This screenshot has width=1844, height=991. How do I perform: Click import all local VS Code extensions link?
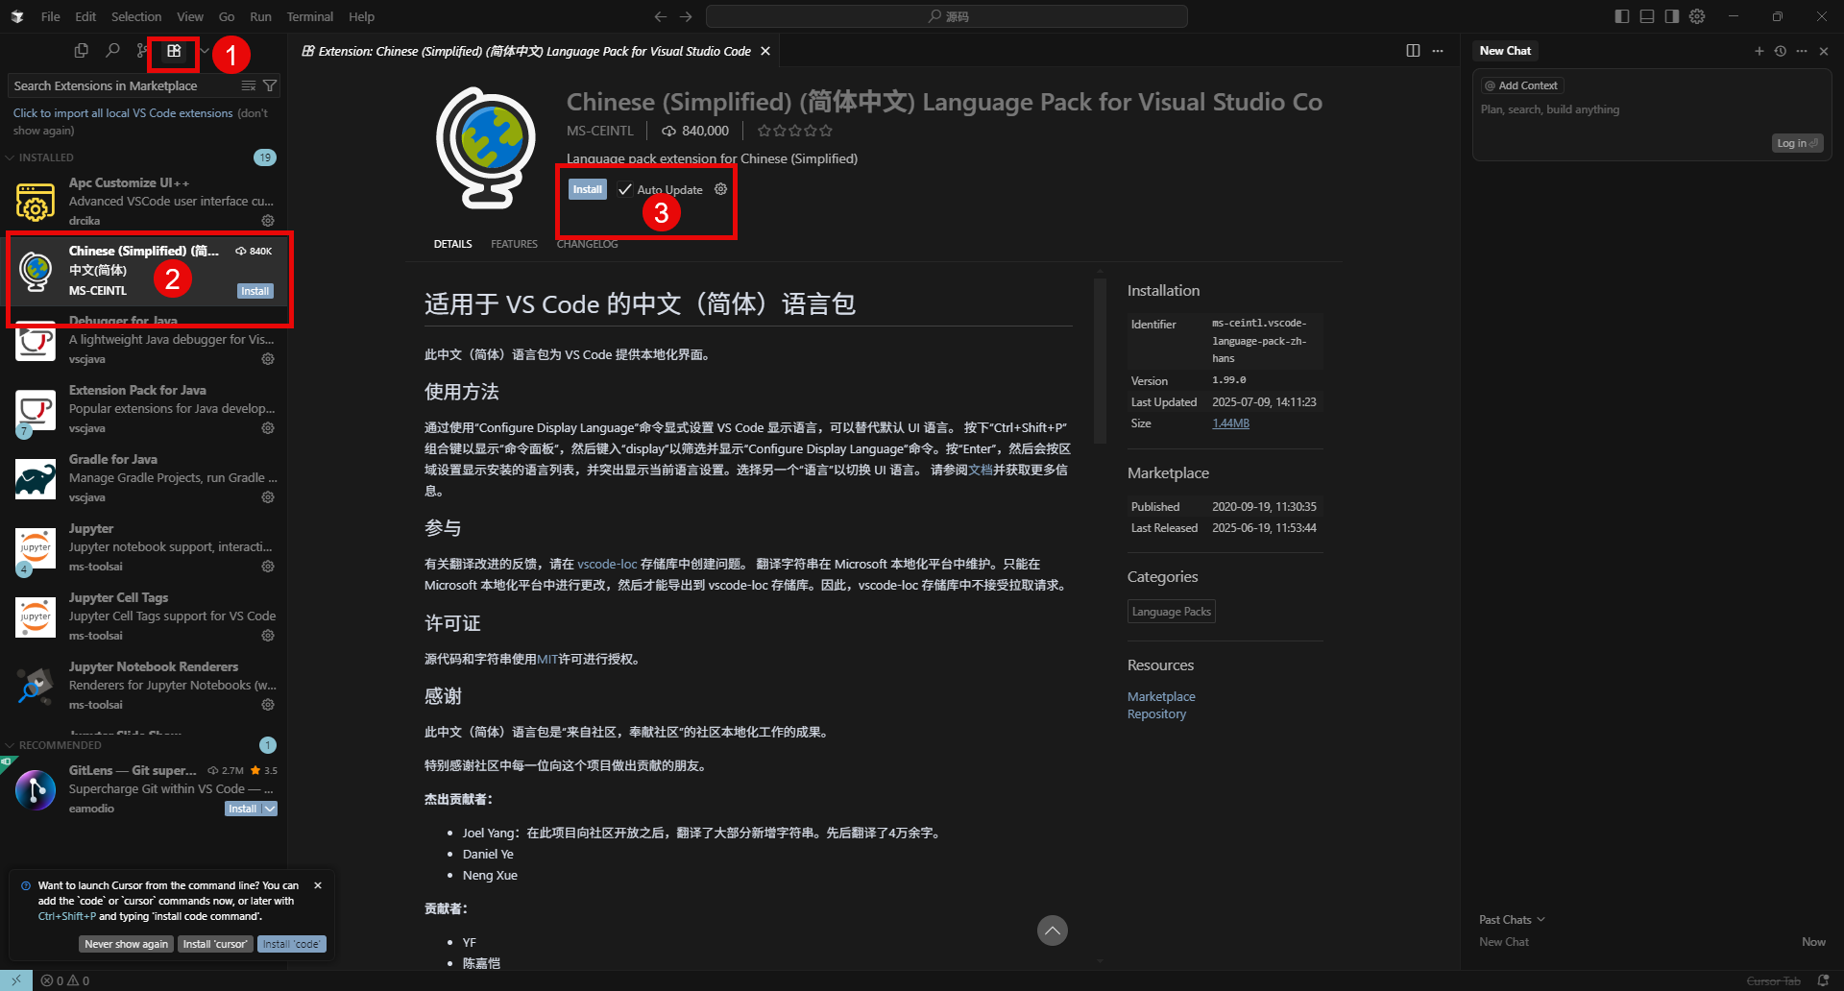click(x=123, y=113)
